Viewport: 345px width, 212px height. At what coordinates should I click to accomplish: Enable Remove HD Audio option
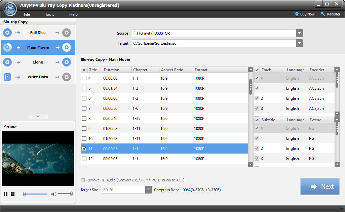tap(83, 180)
